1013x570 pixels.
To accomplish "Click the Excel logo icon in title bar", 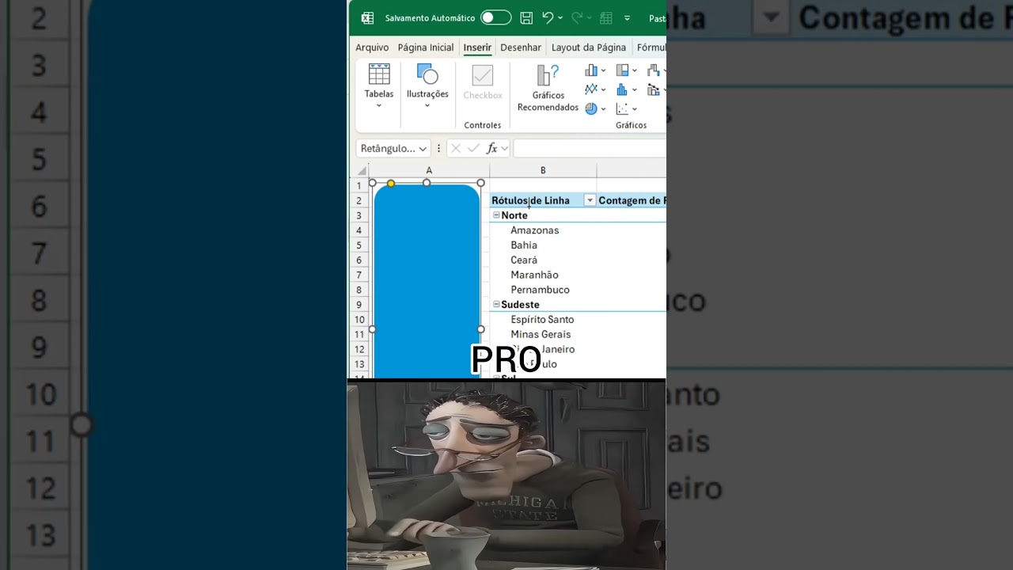I will 367,17.
